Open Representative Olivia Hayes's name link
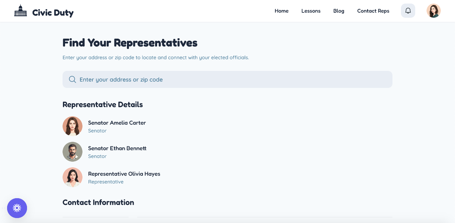 coord(124,174)
